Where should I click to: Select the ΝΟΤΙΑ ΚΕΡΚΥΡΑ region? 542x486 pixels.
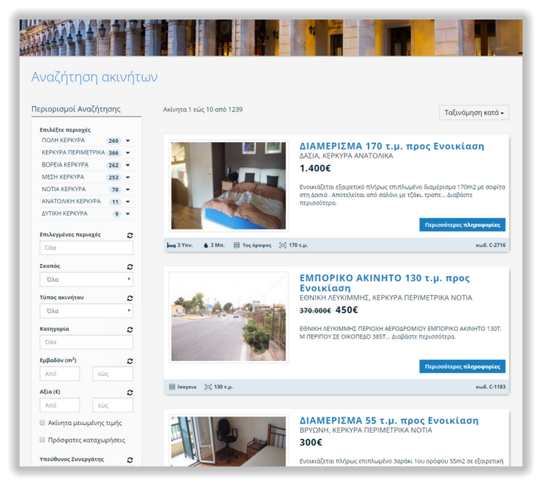(63, 189)
